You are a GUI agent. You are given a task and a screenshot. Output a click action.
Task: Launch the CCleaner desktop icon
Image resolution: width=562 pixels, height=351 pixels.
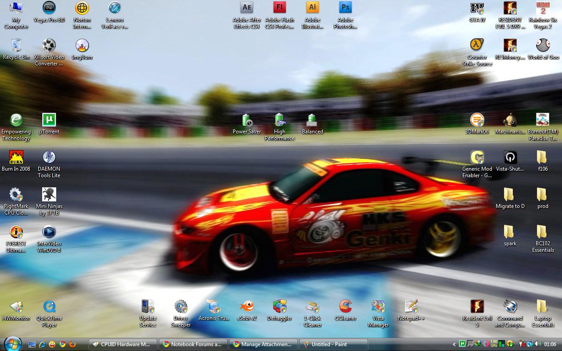(346, 310)
